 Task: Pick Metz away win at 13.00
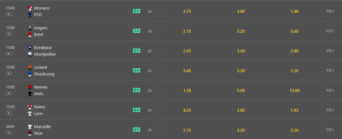pyautogui.click(x=295, y=91)
